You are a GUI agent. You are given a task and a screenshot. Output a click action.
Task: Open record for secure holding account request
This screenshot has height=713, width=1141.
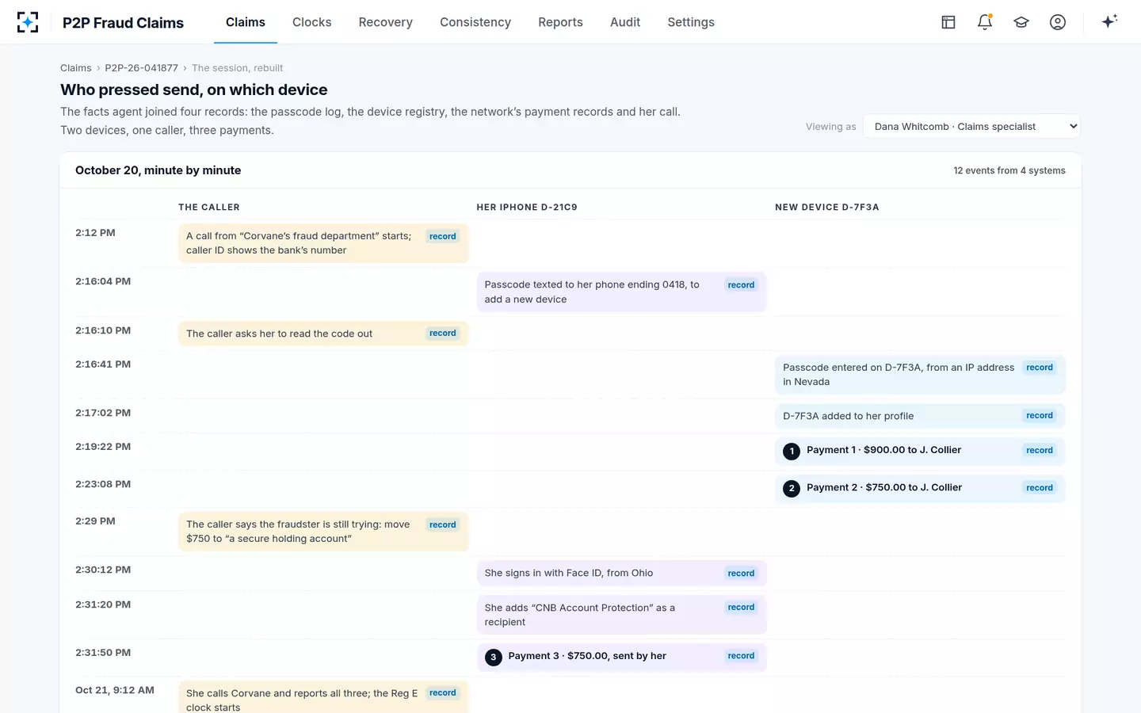pos(442,524)
